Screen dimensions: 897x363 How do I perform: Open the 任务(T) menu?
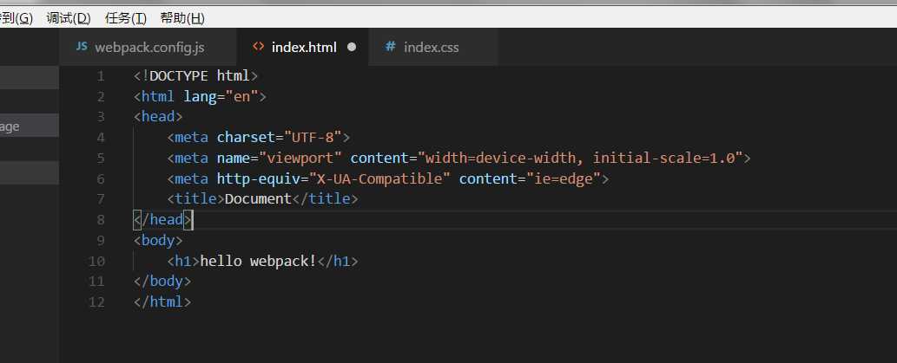[x=126, y=18]
